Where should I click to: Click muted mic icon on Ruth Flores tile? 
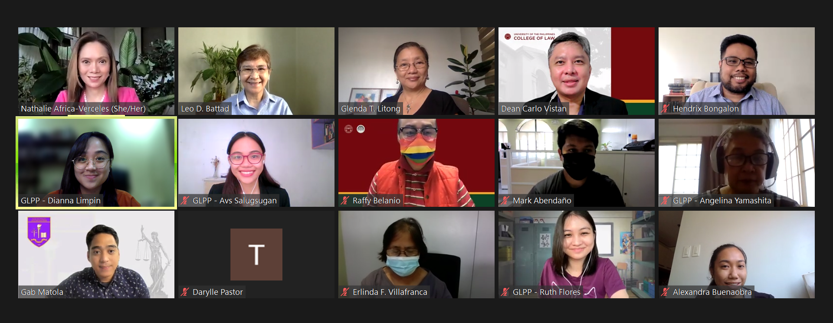click(x=505, y=292)
